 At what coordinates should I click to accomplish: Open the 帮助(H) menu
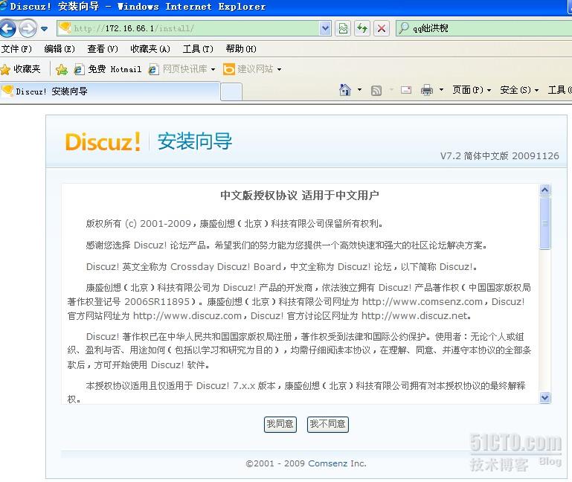(x=241, y=48)
